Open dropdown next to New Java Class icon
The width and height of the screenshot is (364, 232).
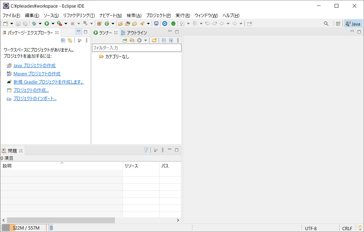click(113, 24)
